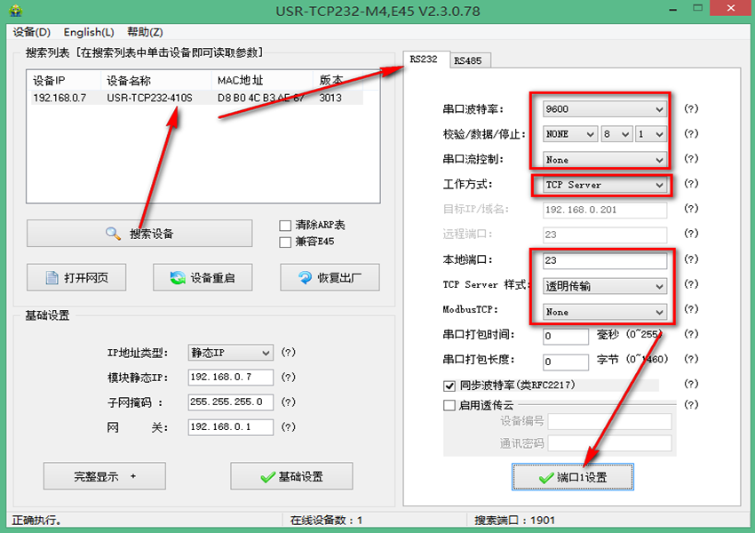The width and height of the screenshot is (755, 533).
Task: Click the restore icon on 恢复出厂 button
Action: click(x=306, y=277)
